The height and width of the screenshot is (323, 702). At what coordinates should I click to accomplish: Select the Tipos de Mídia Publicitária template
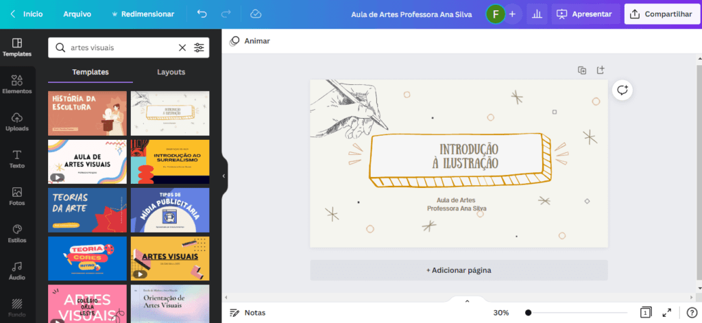(x=170, y=210)
